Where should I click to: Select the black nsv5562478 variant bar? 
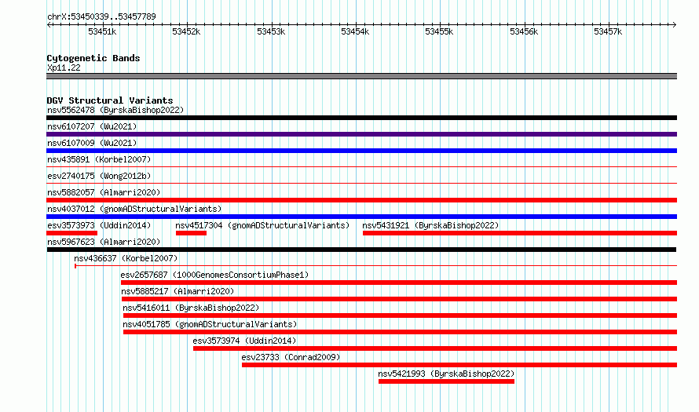361,118
